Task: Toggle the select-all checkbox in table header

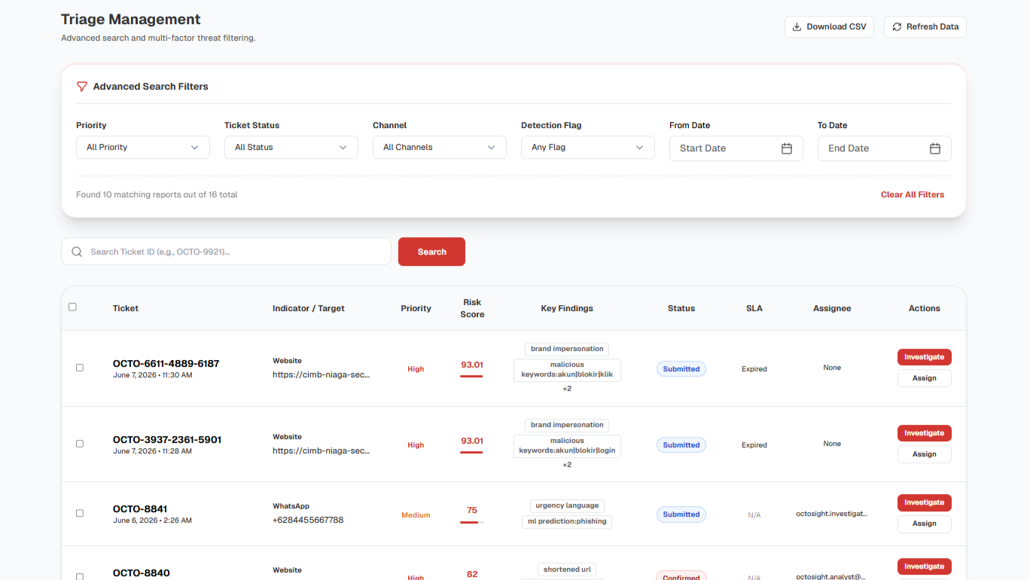Action: point(72,307)
